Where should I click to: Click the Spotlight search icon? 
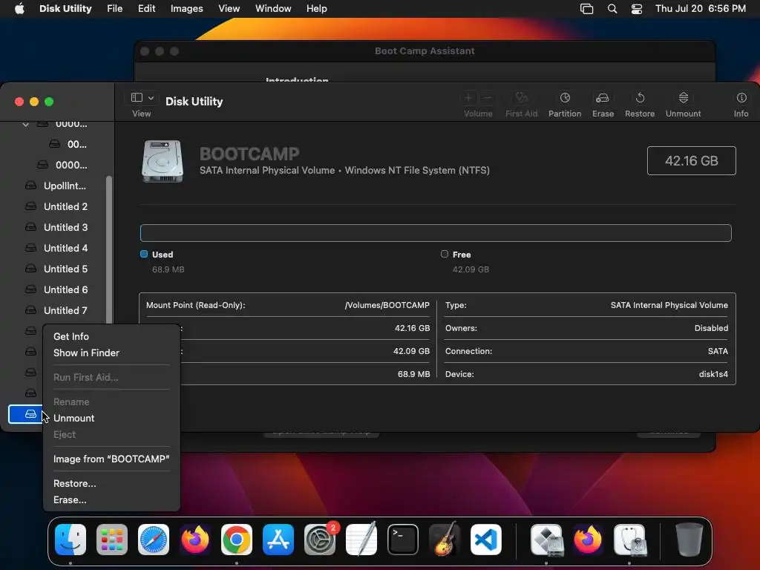coord(612,9)
